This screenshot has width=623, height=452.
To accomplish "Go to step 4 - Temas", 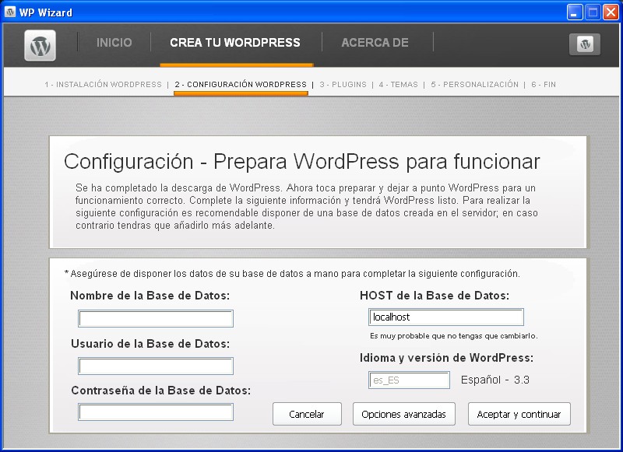I will (399, 85).
